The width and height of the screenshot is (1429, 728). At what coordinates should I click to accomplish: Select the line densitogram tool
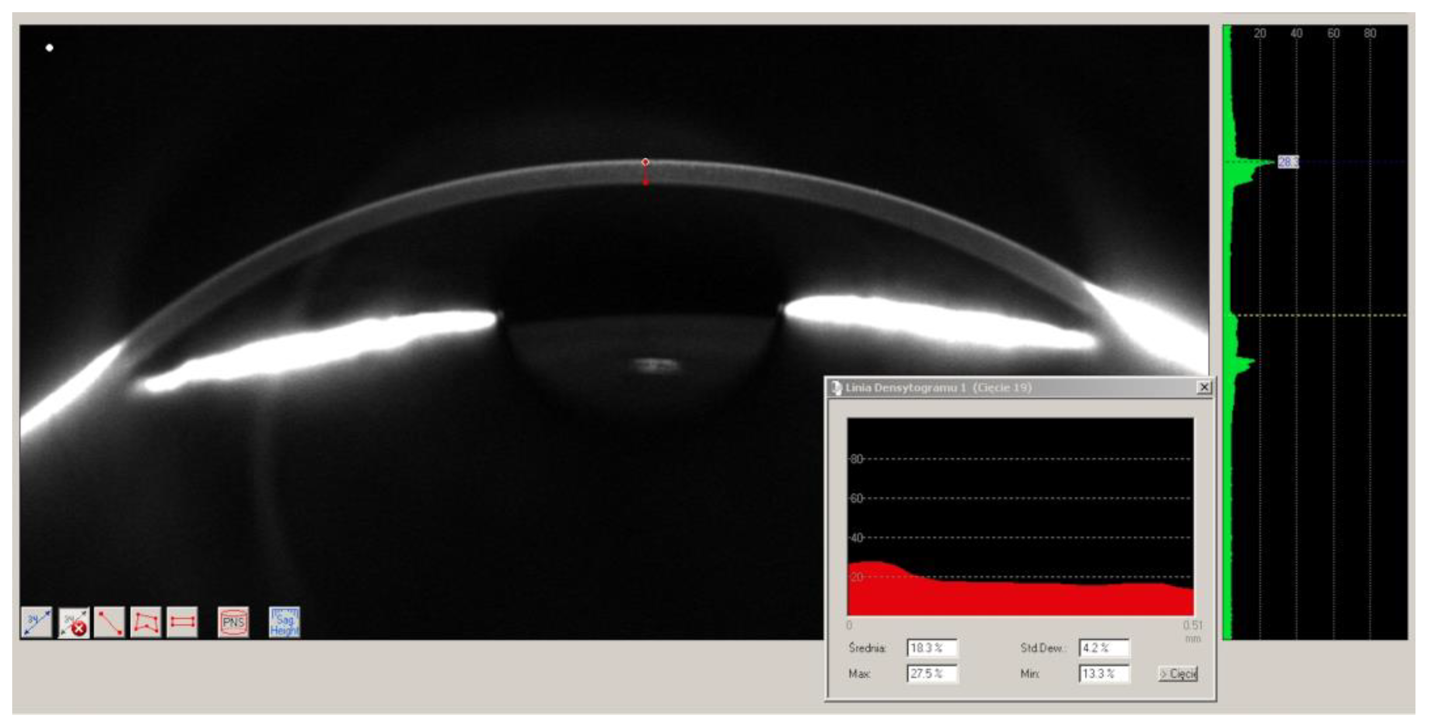110,622
